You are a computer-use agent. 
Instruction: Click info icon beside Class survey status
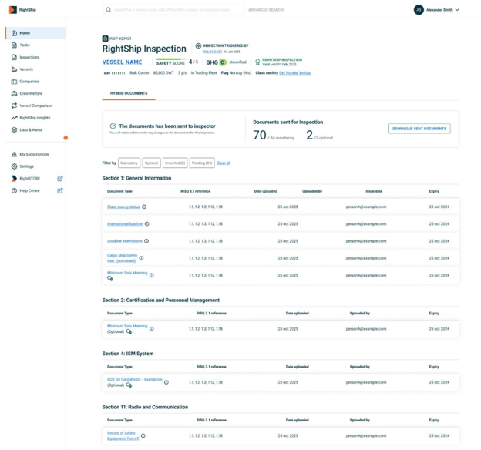(x=144, y=207)
